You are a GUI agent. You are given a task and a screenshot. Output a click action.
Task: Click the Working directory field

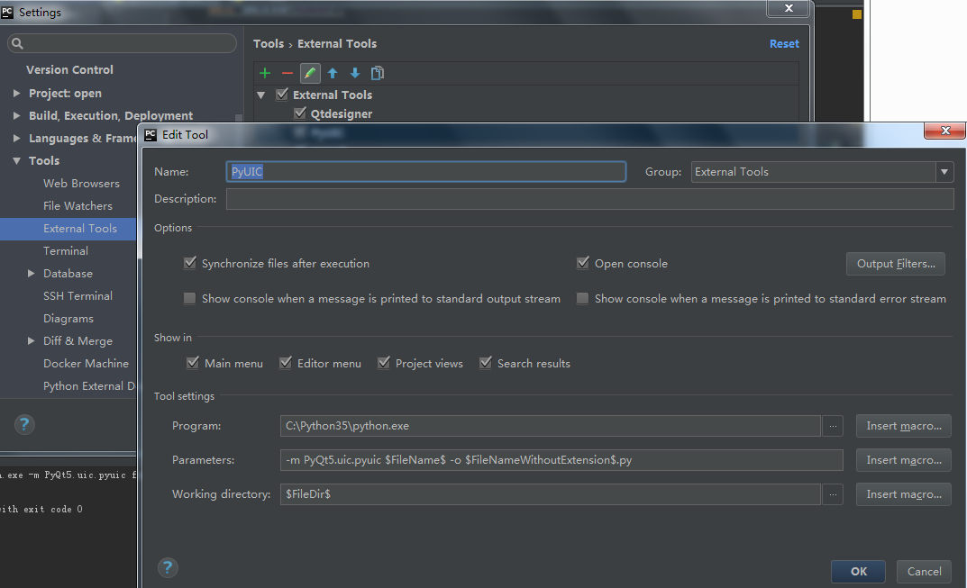tap(550, 494)
